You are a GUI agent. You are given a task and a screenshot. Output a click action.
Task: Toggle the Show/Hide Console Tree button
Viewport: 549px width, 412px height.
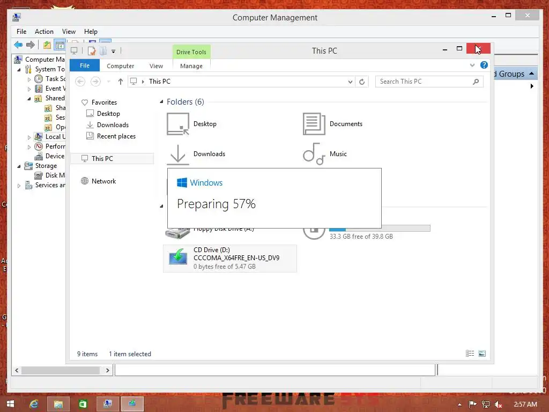click(x=60, y=45)
